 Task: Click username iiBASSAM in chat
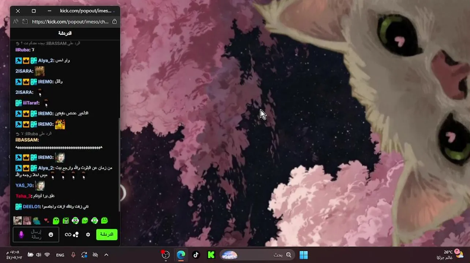pos(27,140)
